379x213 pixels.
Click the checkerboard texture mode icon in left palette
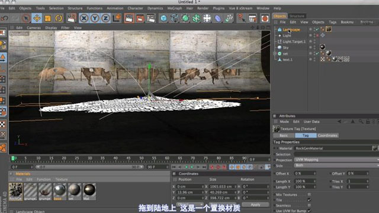(2, 124)
